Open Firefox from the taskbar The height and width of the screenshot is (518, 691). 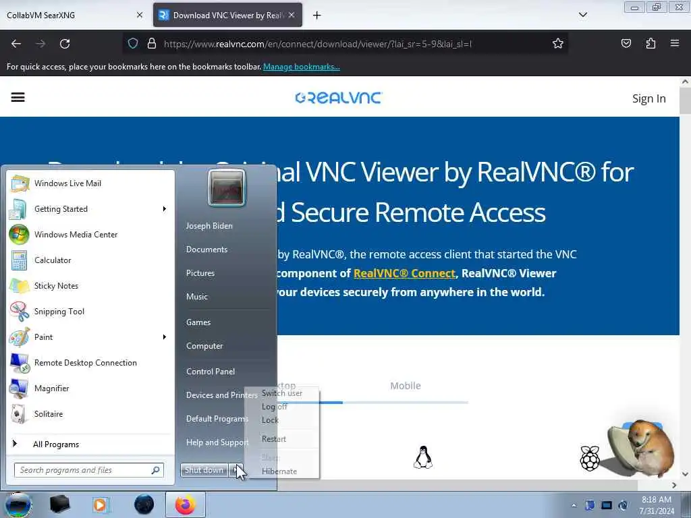tap(185, 505)
